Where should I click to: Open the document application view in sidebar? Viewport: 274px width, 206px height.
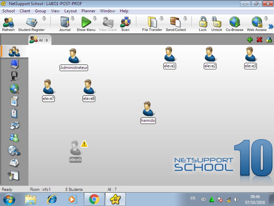point(14,101)
